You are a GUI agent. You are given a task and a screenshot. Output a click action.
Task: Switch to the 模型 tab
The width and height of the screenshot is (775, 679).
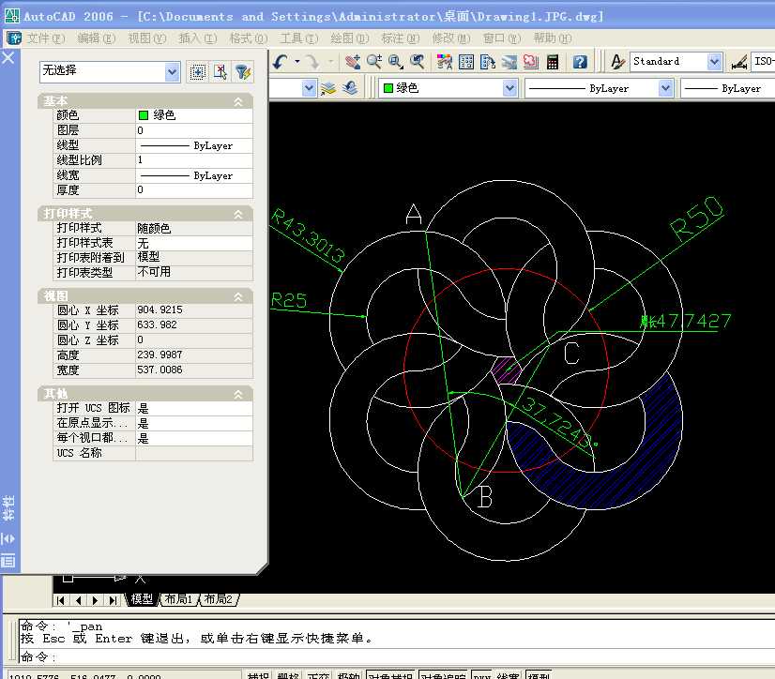[142, 599]
